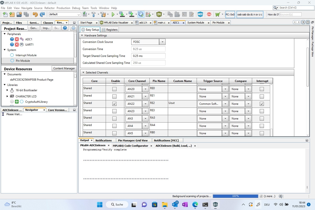The image size is (315, 210).
Task: Switch to the main.c editor tab
Action: tap(161, 23)
